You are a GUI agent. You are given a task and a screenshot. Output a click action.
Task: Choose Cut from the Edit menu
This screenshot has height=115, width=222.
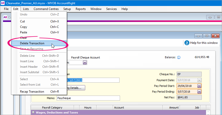[39, 21]
